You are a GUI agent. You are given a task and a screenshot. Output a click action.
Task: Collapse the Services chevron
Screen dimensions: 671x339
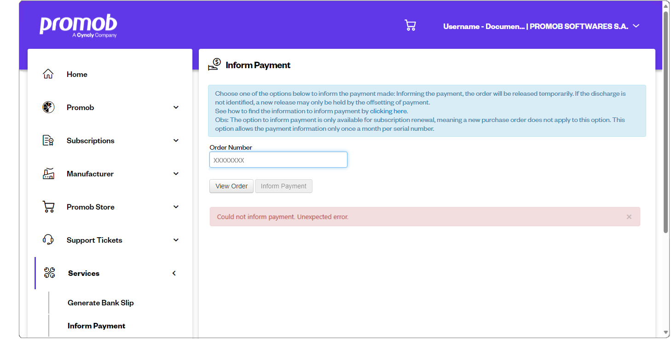[174, 273]
